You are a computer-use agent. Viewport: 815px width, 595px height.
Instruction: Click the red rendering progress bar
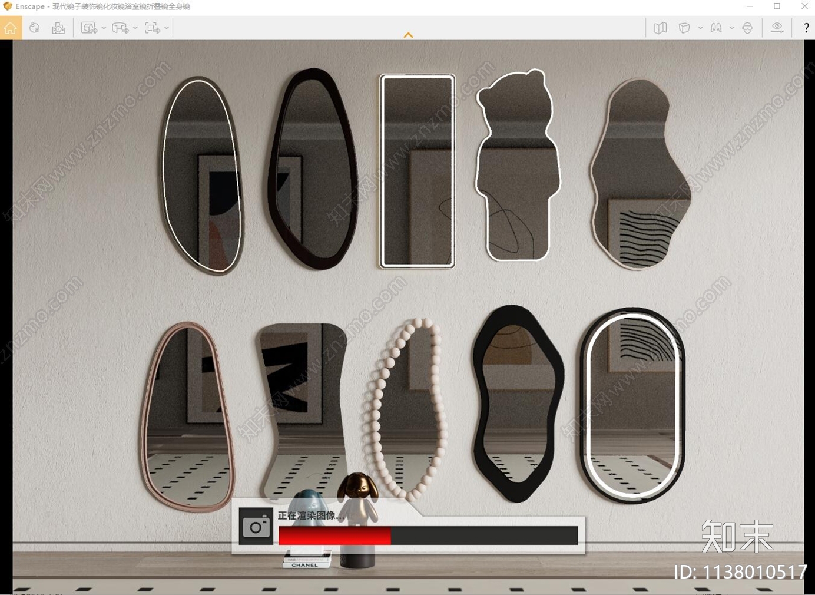(334, 535)
